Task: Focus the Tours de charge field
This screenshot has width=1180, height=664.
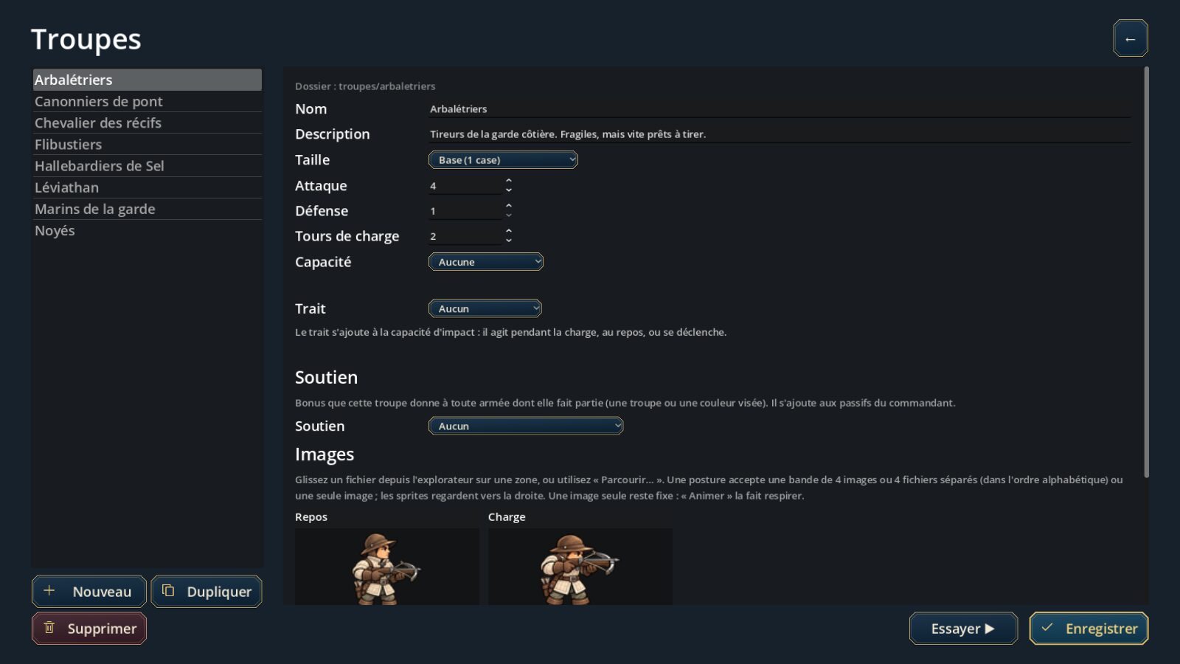Action: tap(465, 236)
